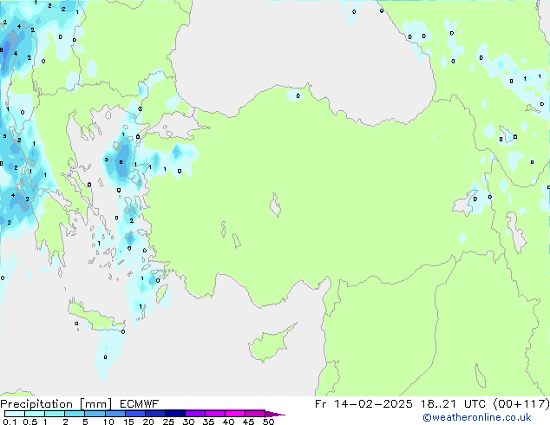Click the date '14-02-2025' text
550x425 pixels.
[x=373, y=404]
